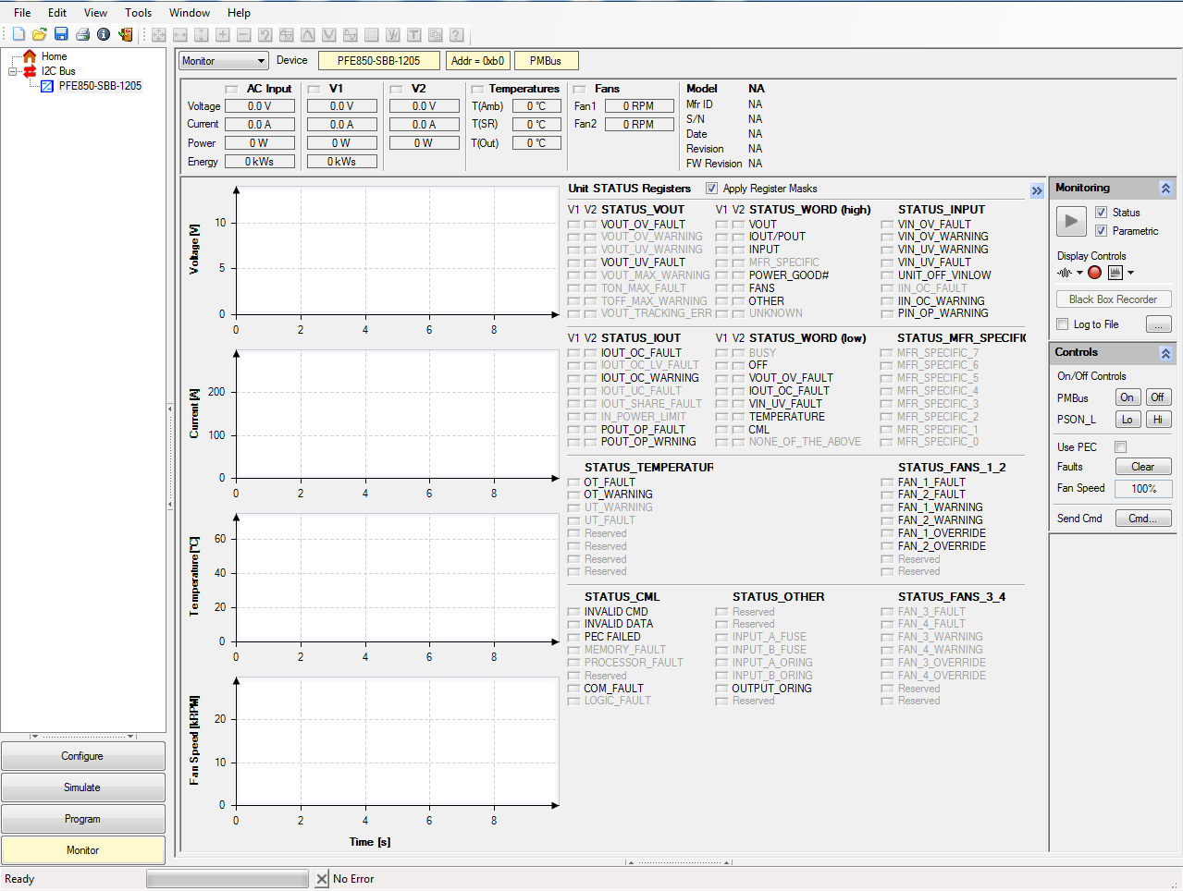Start monitoring with the play button
Image resolution: width=1183 pixels, height=891 pixels.
coord(1071,221)
